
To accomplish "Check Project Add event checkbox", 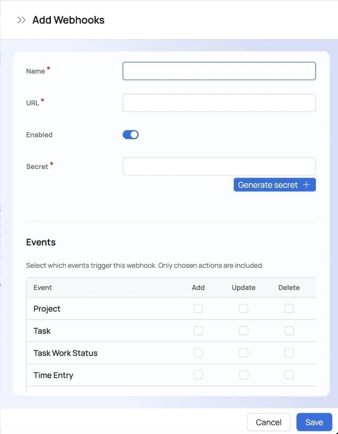I will click(198, 309).
